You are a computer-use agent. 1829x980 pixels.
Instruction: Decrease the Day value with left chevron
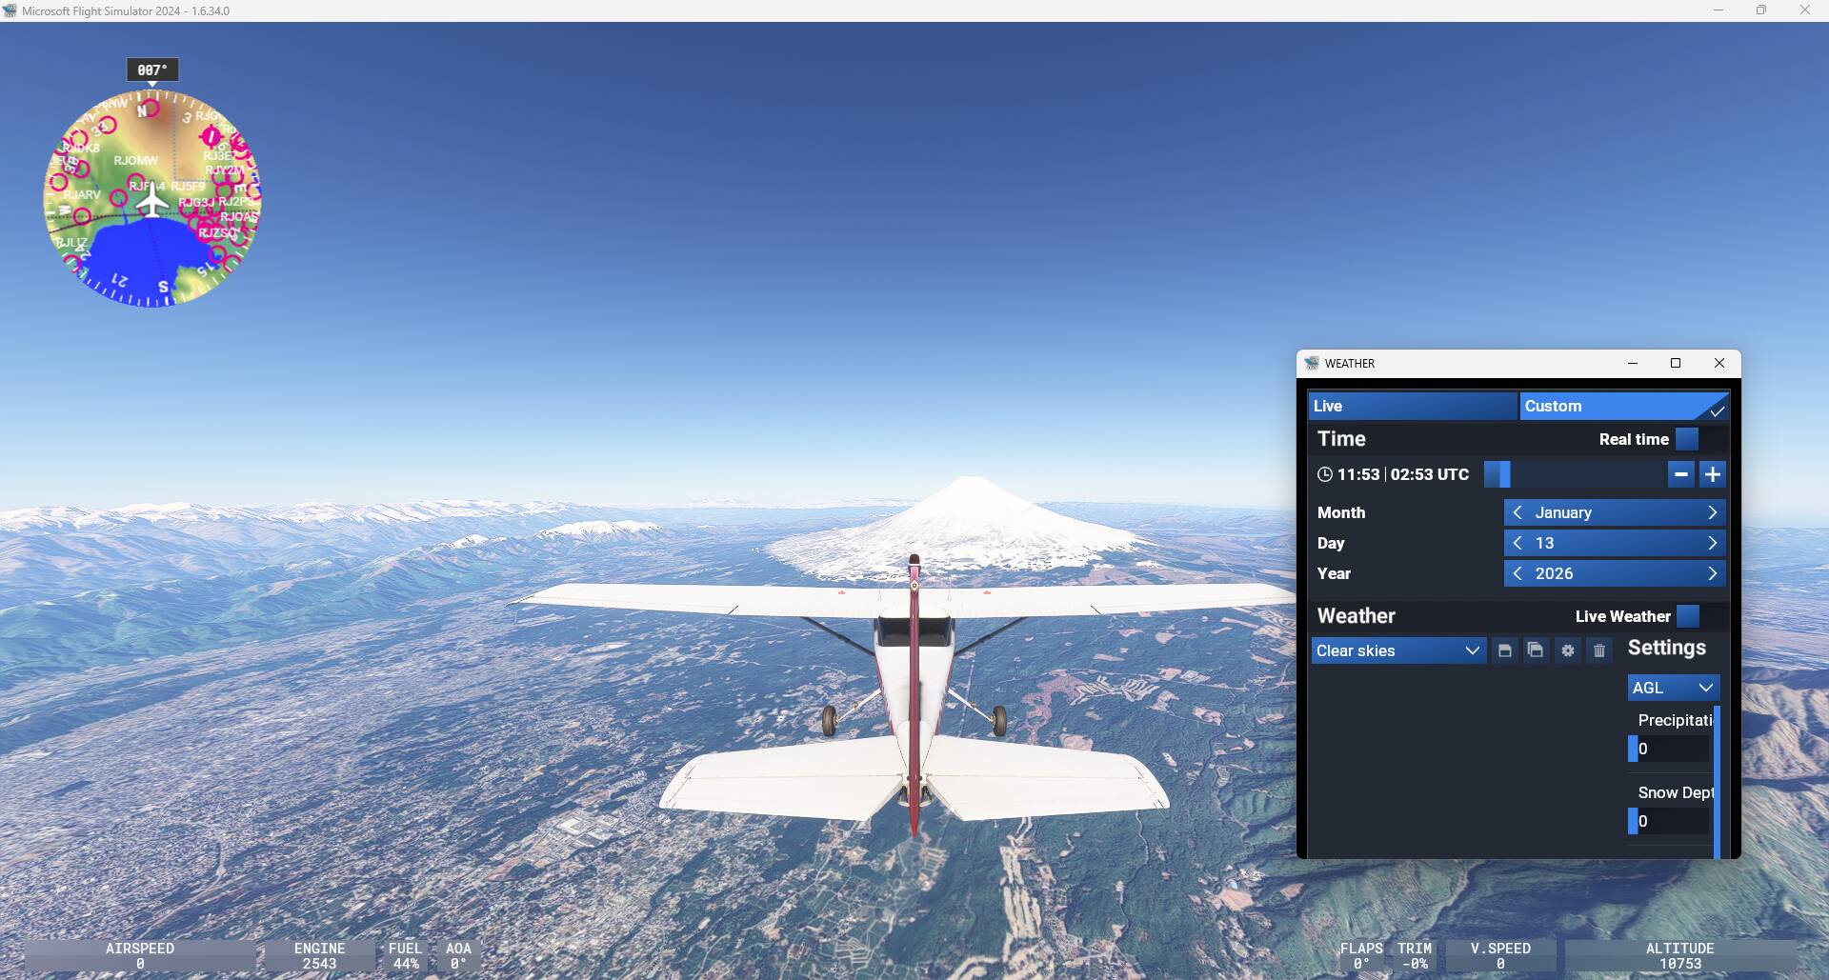point(1517,543)
